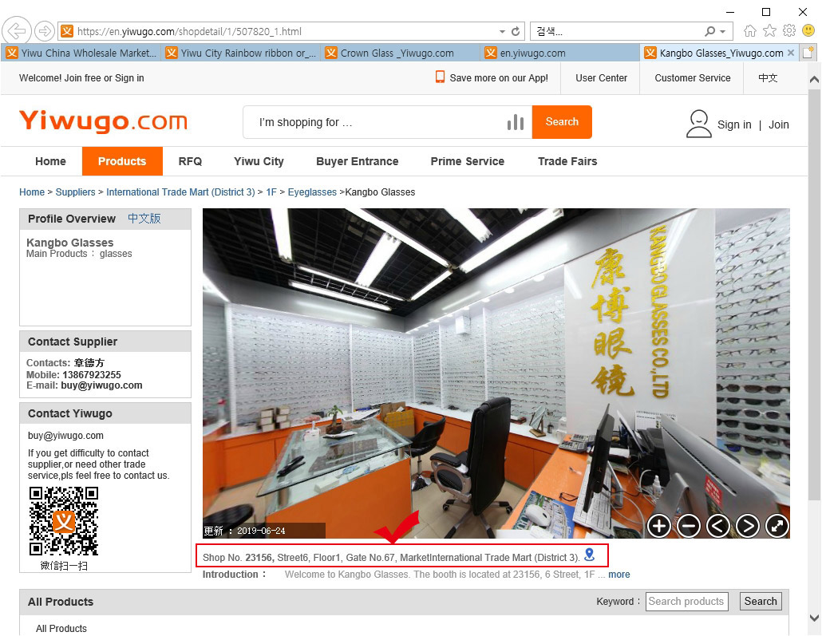822x636 pixels.
Task: Click the shop panorama photo
Action: [x=496, y=373]
